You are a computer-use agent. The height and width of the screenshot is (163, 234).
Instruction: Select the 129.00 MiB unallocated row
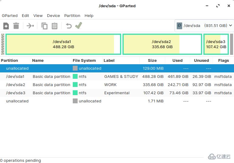(117, 68)
